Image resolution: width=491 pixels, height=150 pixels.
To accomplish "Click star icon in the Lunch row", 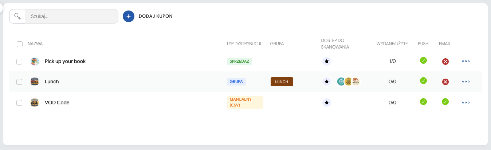I will click(327, 82).
